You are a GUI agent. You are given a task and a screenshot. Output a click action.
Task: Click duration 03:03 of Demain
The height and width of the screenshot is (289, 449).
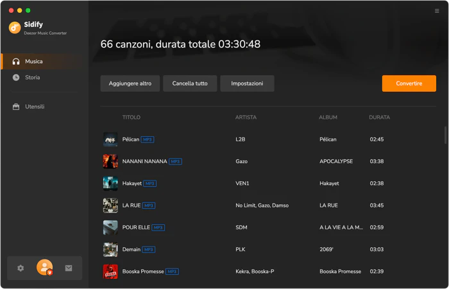377,249
